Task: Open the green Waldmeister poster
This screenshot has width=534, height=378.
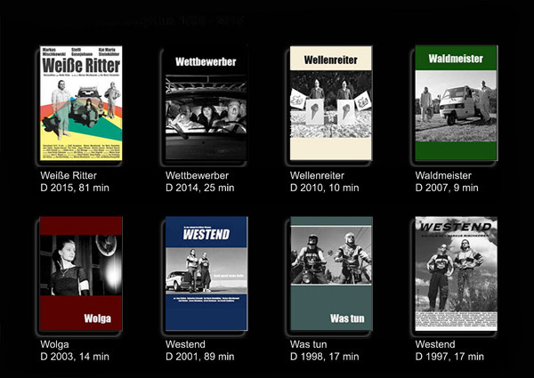Action: point(456,104)
